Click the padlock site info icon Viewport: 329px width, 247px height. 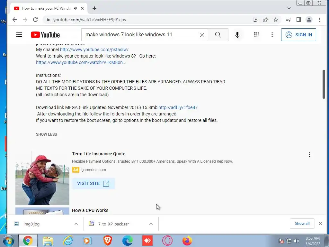tap(48, 20)
